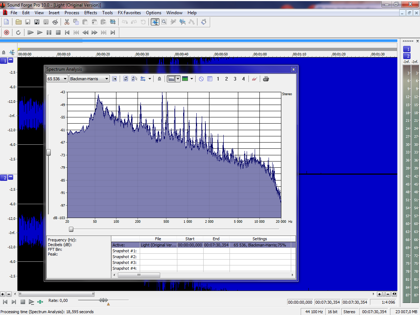Click Play button in transport toolbar
The width and height of the screenshot is (420, 315).
[x=40, y=32]
